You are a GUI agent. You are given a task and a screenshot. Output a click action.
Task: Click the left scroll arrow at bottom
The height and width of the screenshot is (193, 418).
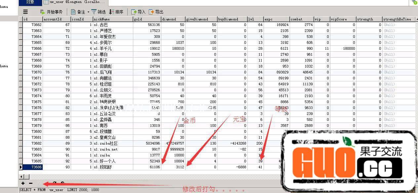click(x=21, y=177)
